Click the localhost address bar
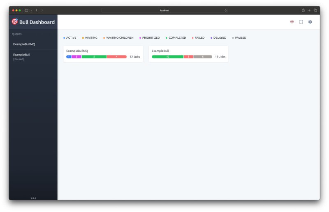329x212 pixels. click(x=164, y=10)
